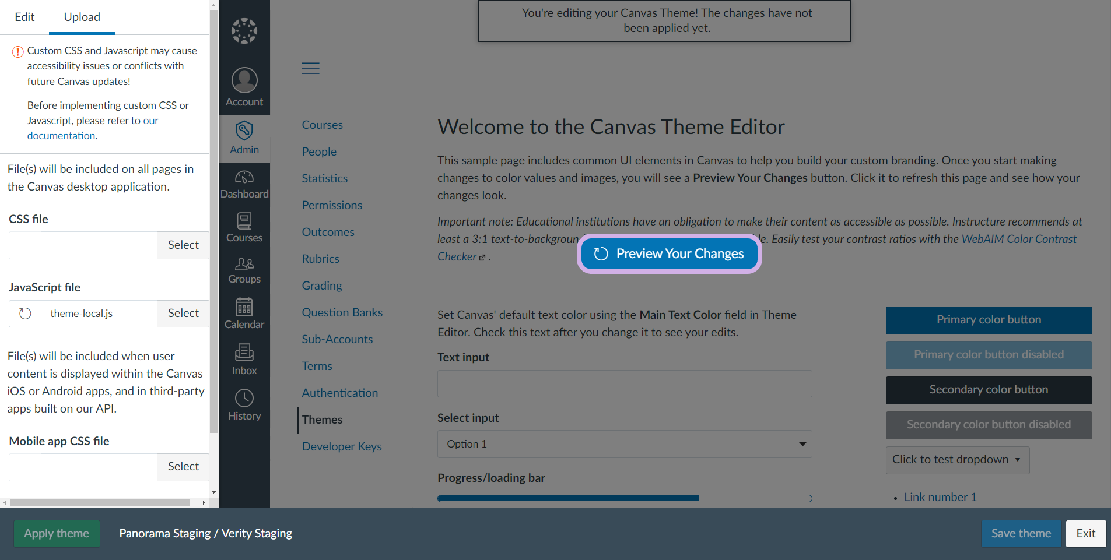
Task: Open the documentation link
Action: point(61,136)
